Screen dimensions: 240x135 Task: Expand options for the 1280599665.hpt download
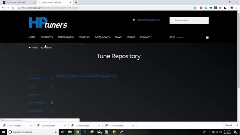(65, 125)
